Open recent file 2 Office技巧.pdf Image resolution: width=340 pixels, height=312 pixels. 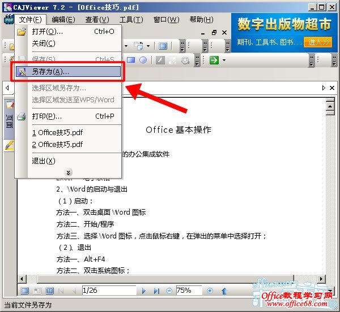tap(68, 144)
